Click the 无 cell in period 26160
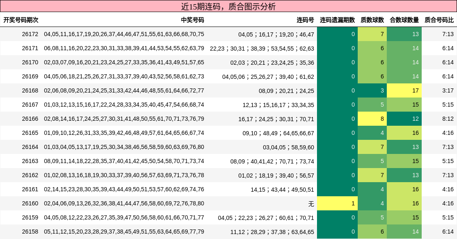The width and height of the screenshot is (457, 239). [x=311, y=204]
